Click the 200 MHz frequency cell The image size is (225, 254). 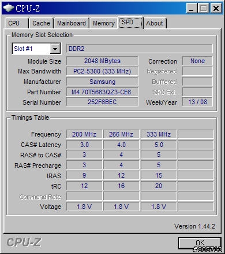pos(84,134)
